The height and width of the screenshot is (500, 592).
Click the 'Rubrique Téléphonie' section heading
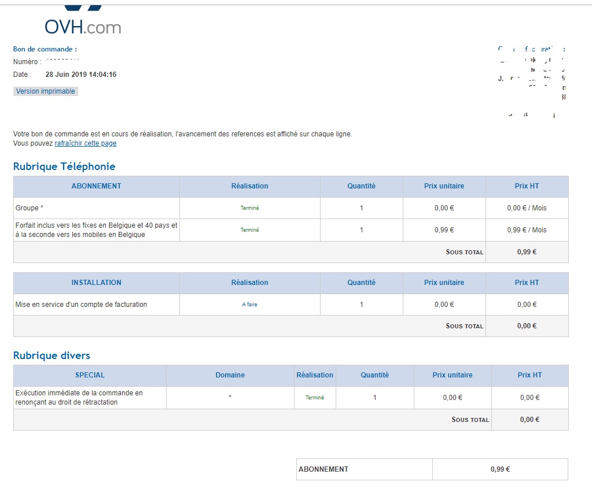[x=64, y=166]
